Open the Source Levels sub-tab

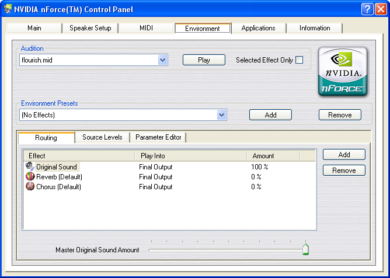(x=102, y=137)
